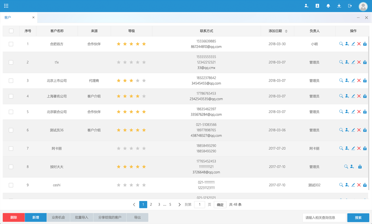
Task: Check the box for t1x row
Action: tap(11, 62)
